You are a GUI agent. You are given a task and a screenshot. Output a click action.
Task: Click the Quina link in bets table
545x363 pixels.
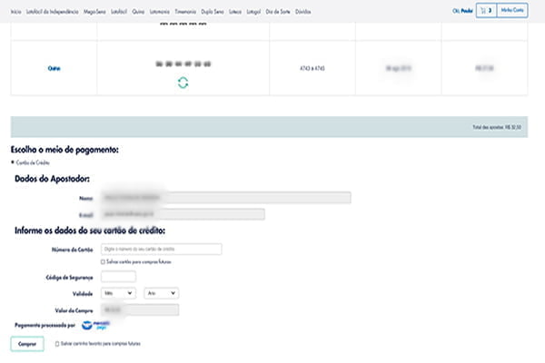pyautogui.click(x=54, y=68)
